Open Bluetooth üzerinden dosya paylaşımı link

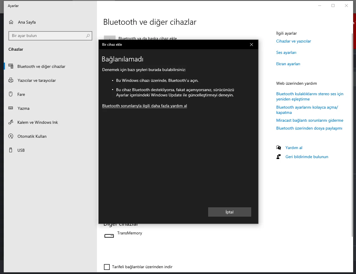point(309,128)
